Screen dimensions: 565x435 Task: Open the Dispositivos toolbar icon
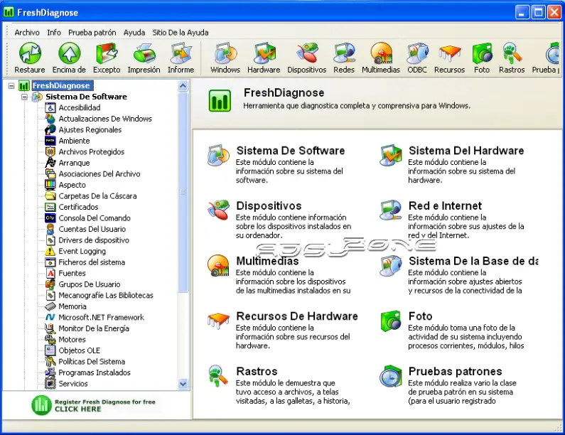(307, 53)
